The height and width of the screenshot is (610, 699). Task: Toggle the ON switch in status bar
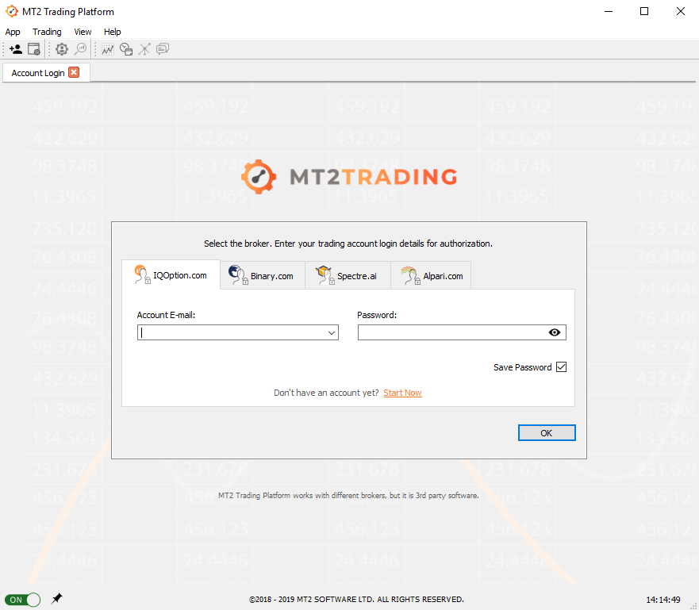22,600
